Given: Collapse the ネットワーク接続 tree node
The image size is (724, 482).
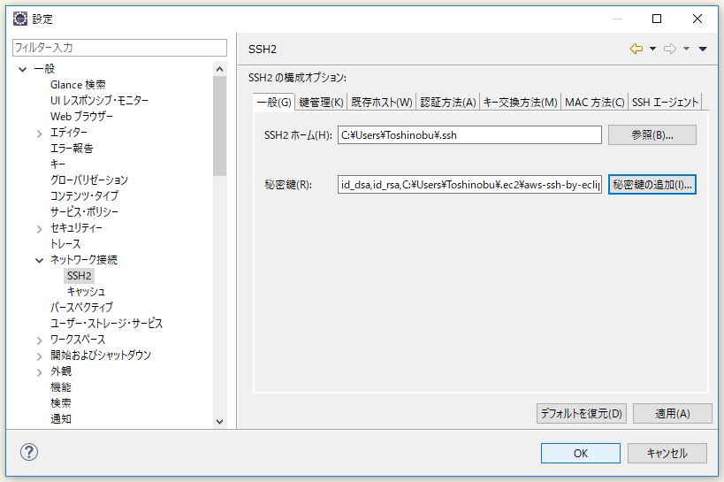Looking at the screenshot, I should click(39, 260).
